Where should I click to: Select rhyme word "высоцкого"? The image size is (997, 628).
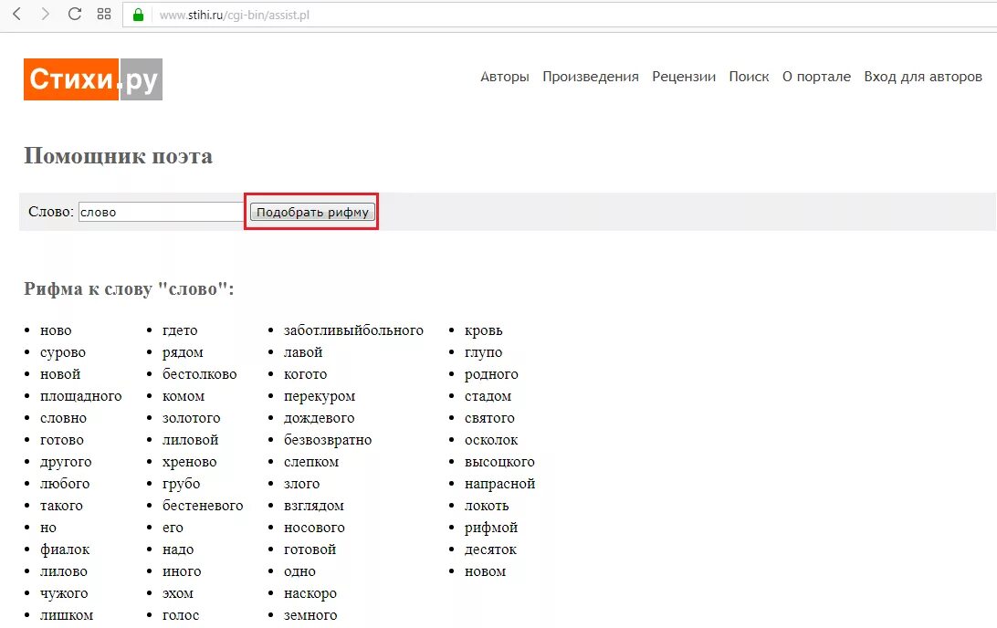coord(499,462)
